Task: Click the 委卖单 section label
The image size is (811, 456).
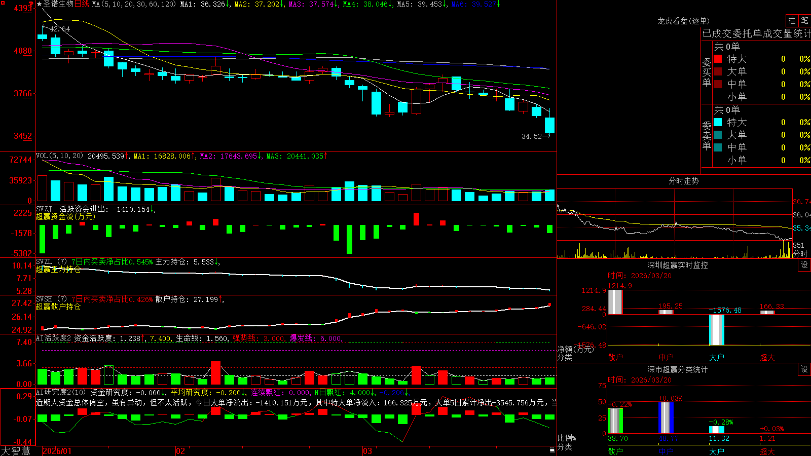Action: [707, 135]
